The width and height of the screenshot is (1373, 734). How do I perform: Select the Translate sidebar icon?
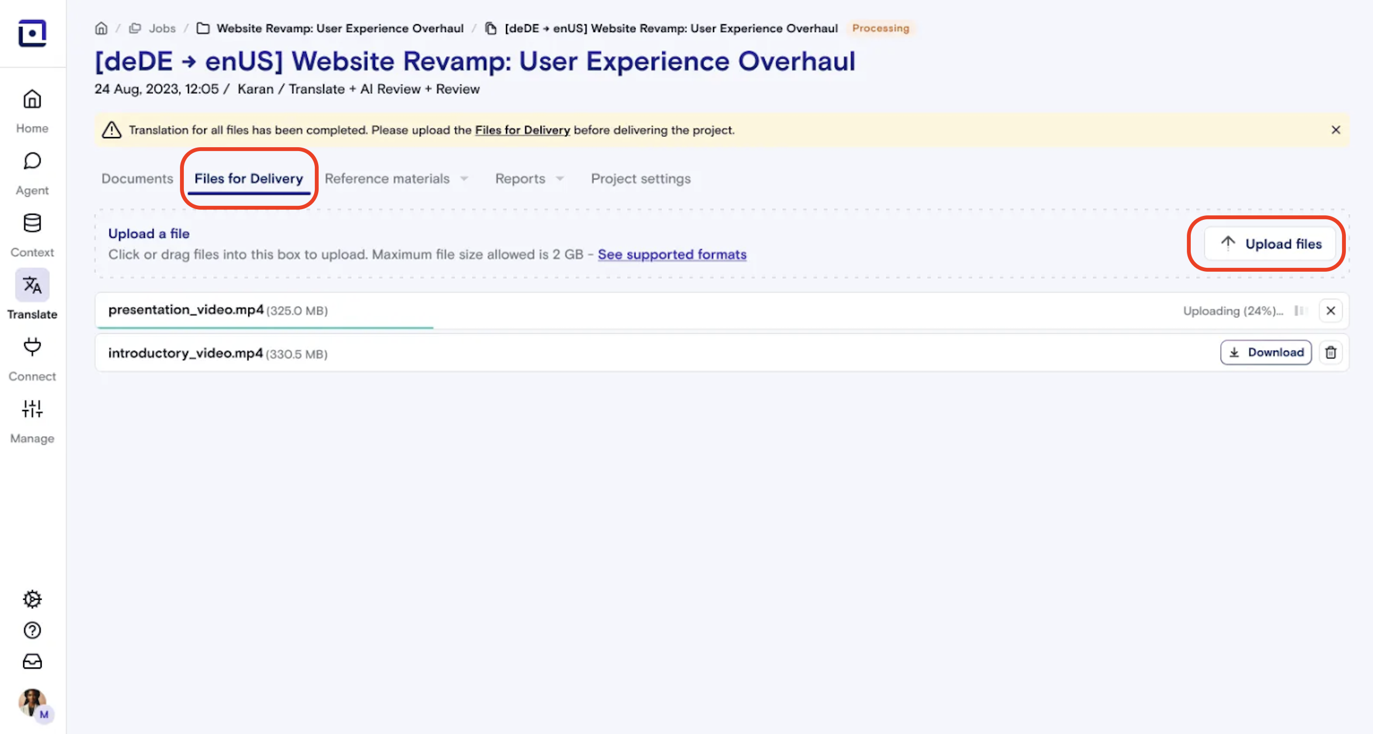pyautogui.click(x=32, y=286)
